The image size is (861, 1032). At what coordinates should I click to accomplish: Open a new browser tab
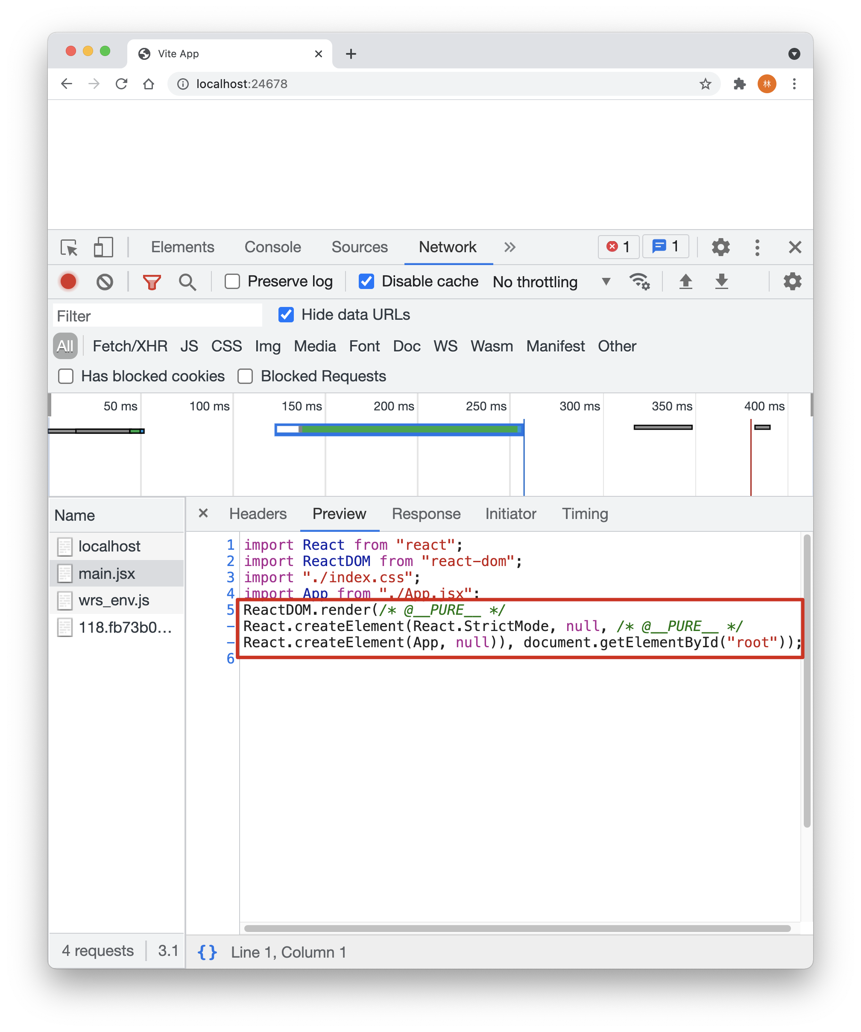(351, 53)
